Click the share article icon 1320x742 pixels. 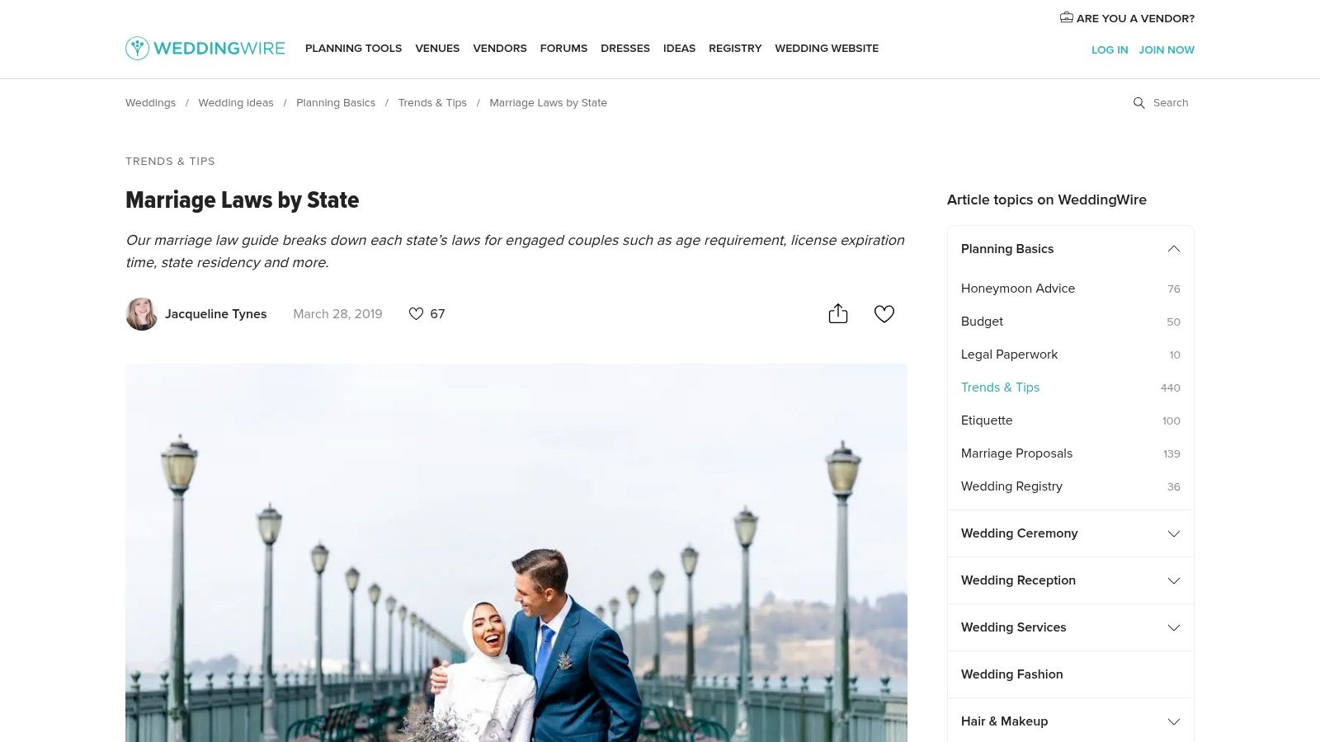tap(838, 313)
